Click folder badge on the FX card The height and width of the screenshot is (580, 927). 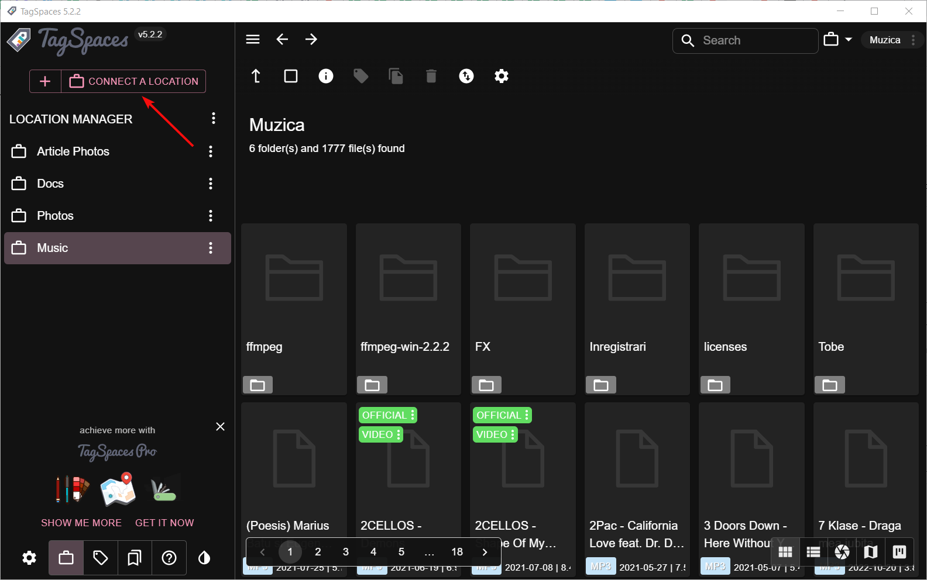(x=486, y=385)
